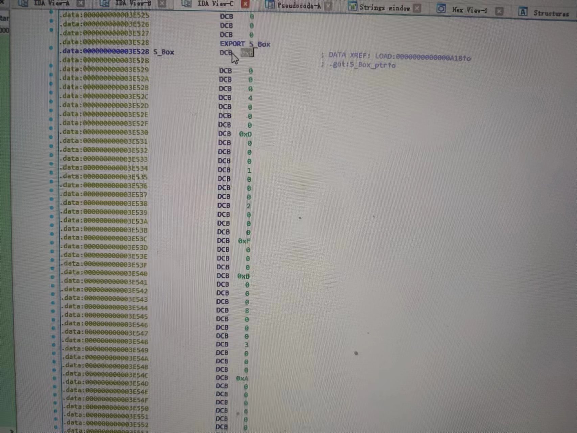Select address .data:000000000003E540
Screen dimensions: 577x433
(105, 273)
